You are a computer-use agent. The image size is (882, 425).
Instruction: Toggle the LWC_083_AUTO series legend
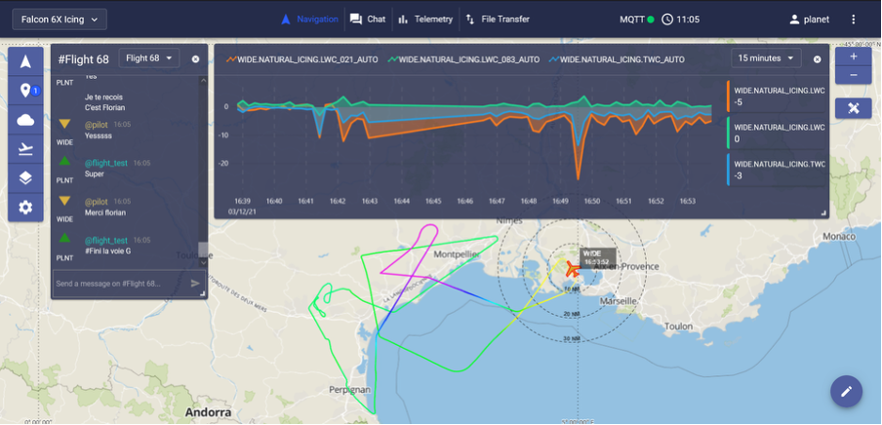click(463, 59)
